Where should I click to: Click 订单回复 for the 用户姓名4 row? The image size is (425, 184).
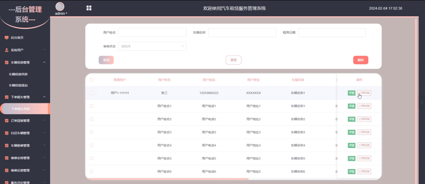[364, 145]
